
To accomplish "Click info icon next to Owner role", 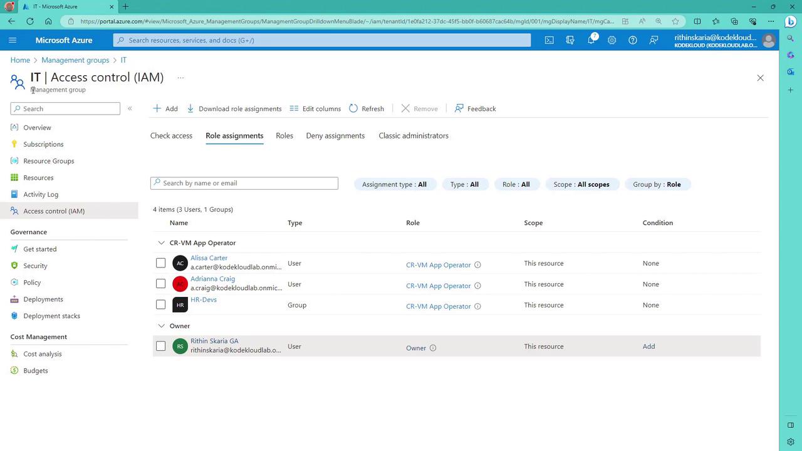I will 433,348.
